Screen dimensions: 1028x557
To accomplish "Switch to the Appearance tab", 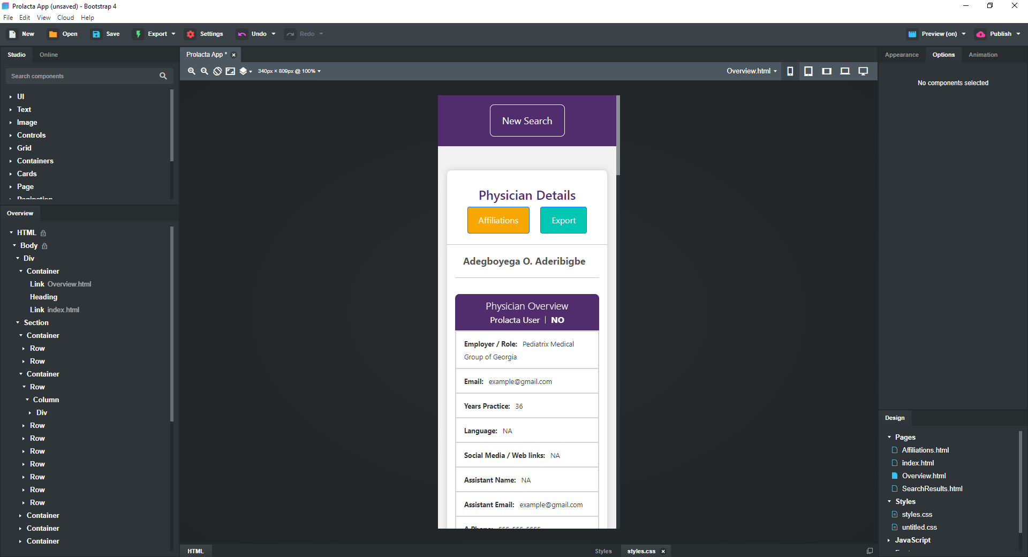I will coord(902,55).
